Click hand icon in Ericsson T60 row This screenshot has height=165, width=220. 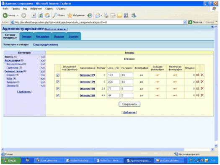[x=198, y=88]
